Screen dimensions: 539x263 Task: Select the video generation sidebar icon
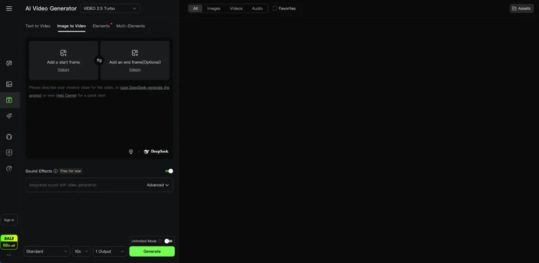(9, 100)
